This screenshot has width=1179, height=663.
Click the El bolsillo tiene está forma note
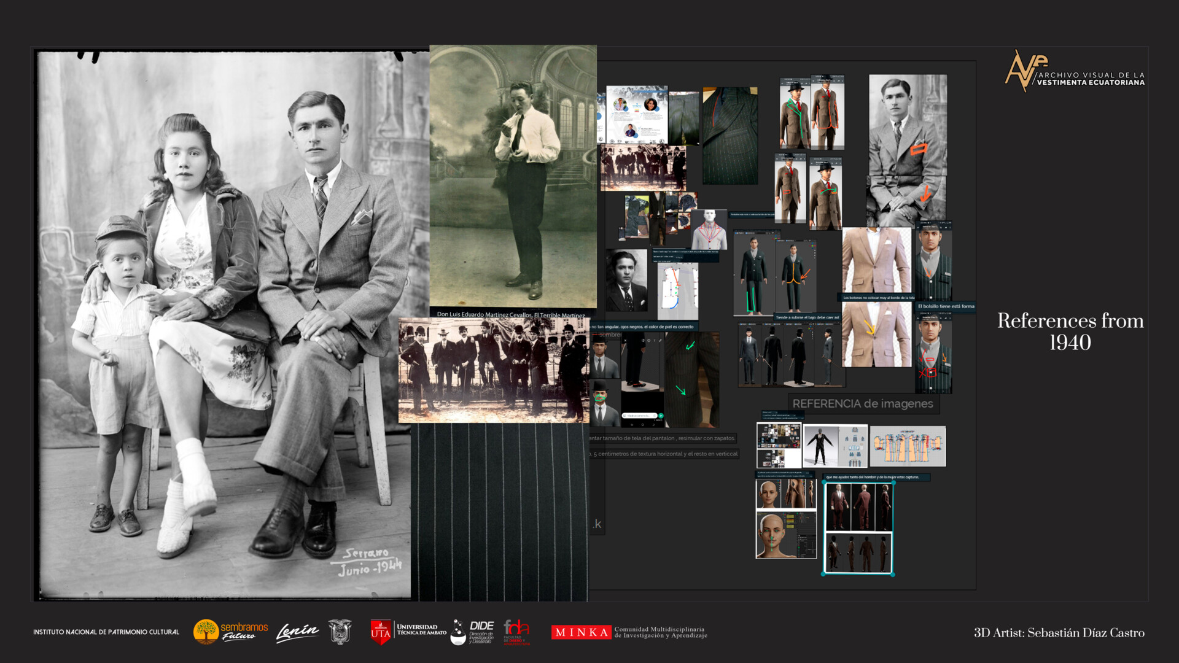click(946, 306)
